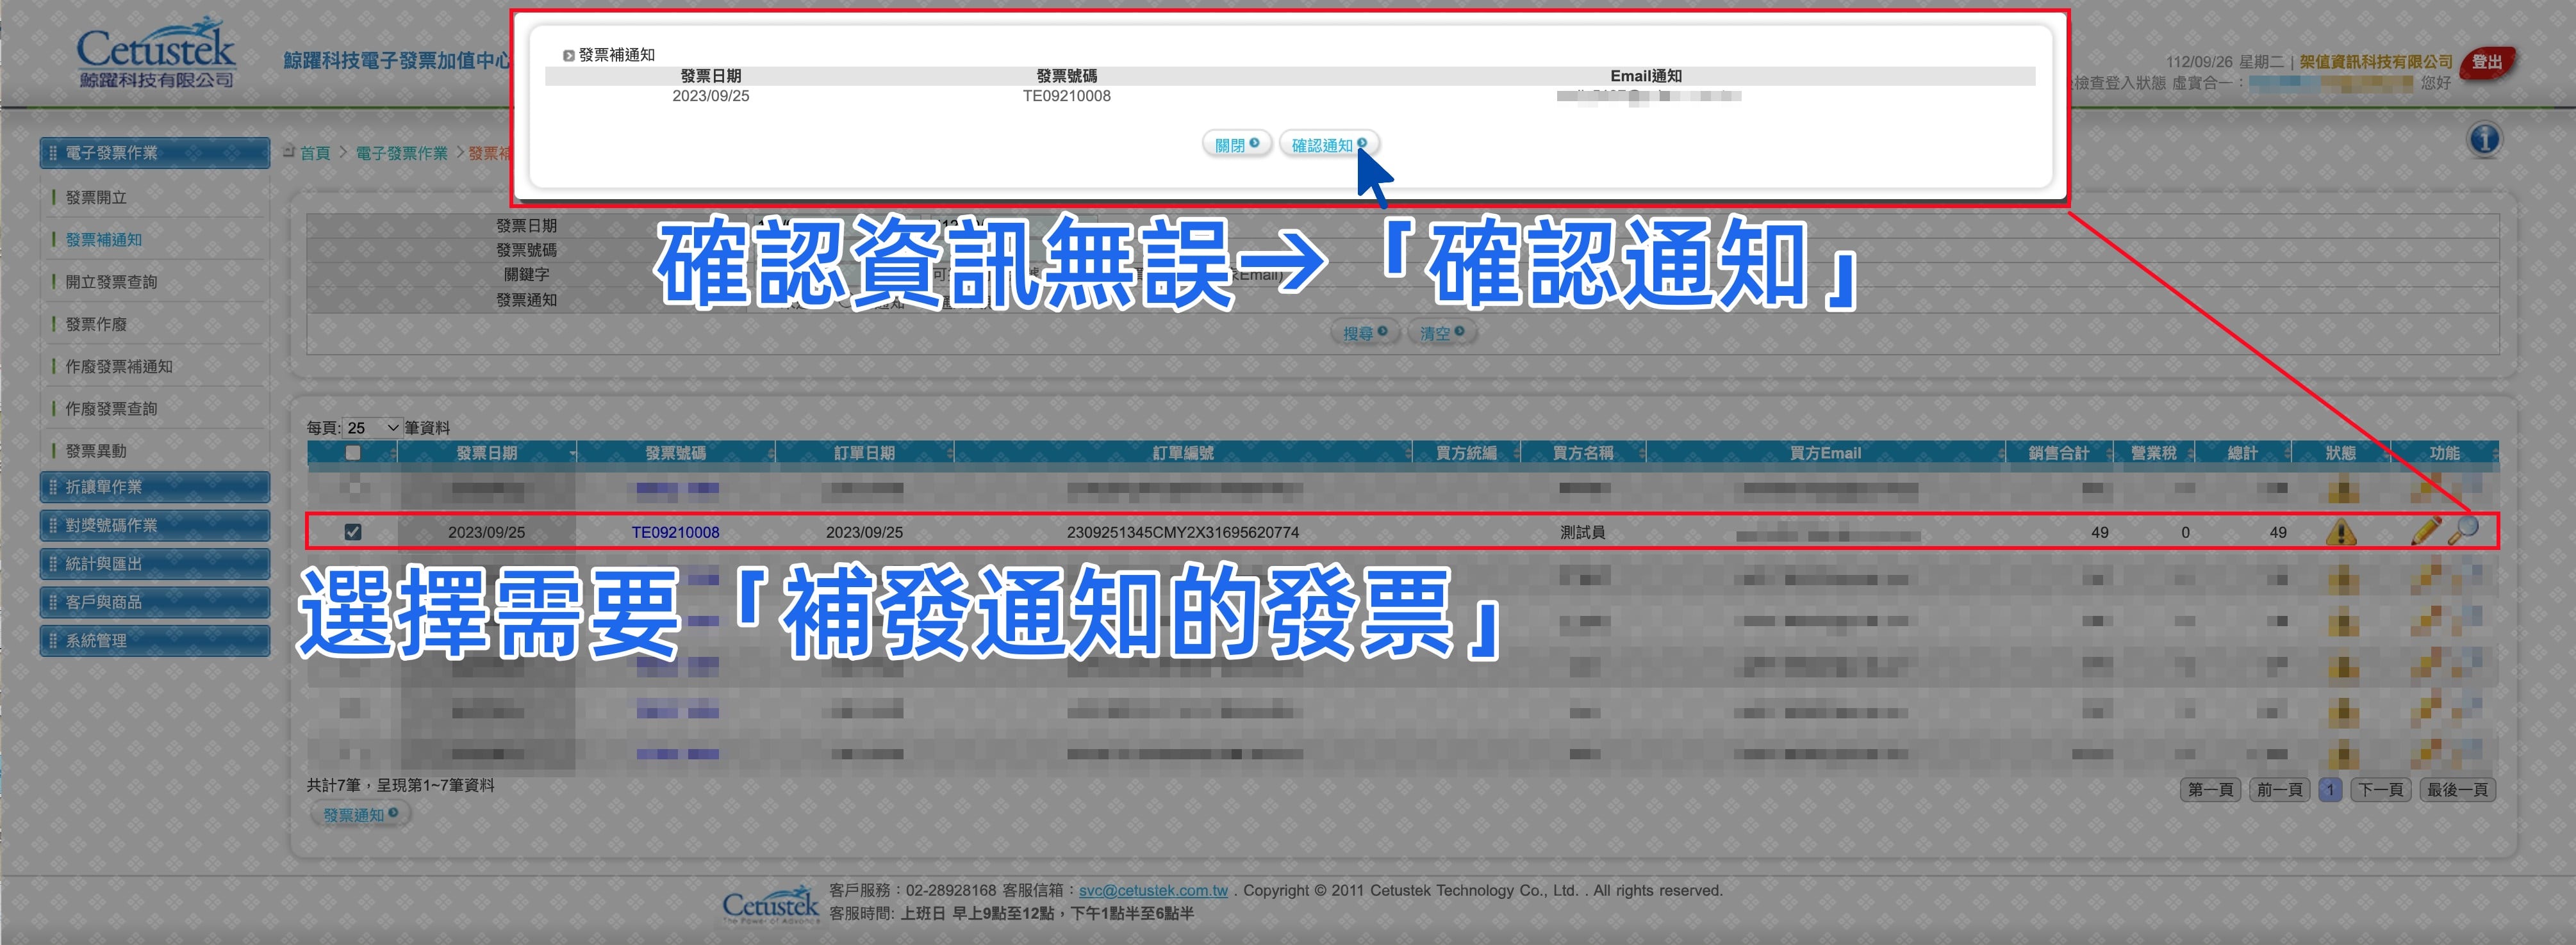
Task: Expand the 對獎號碼作業 menu section
Action: click(x=155, y=526)
